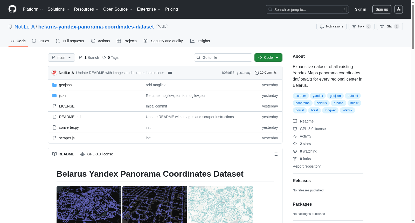Click the book icon beside Readme
The width and height of the screenshot is (415, 223).
pyautogui.click(x=295, y=121)
